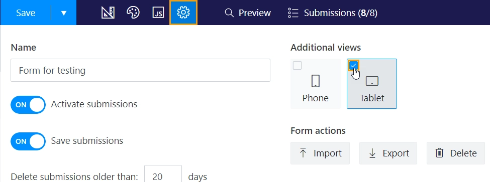The image size is (490, 182).
Task: Uncheck the Tablet view checkbox
Action: 353,66
